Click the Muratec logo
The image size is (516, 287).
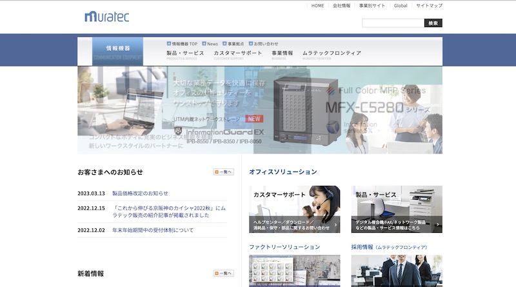(107, 17)
